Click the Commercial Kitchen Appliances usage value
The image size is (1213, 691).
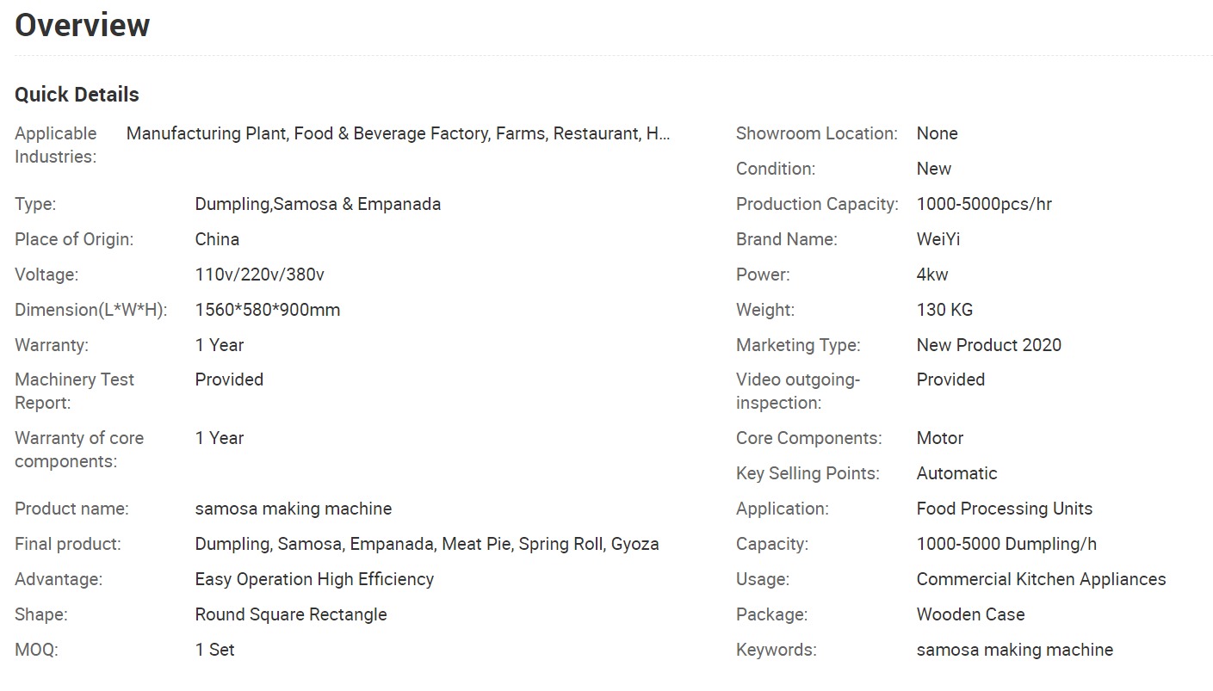(x=1041, y=579)
